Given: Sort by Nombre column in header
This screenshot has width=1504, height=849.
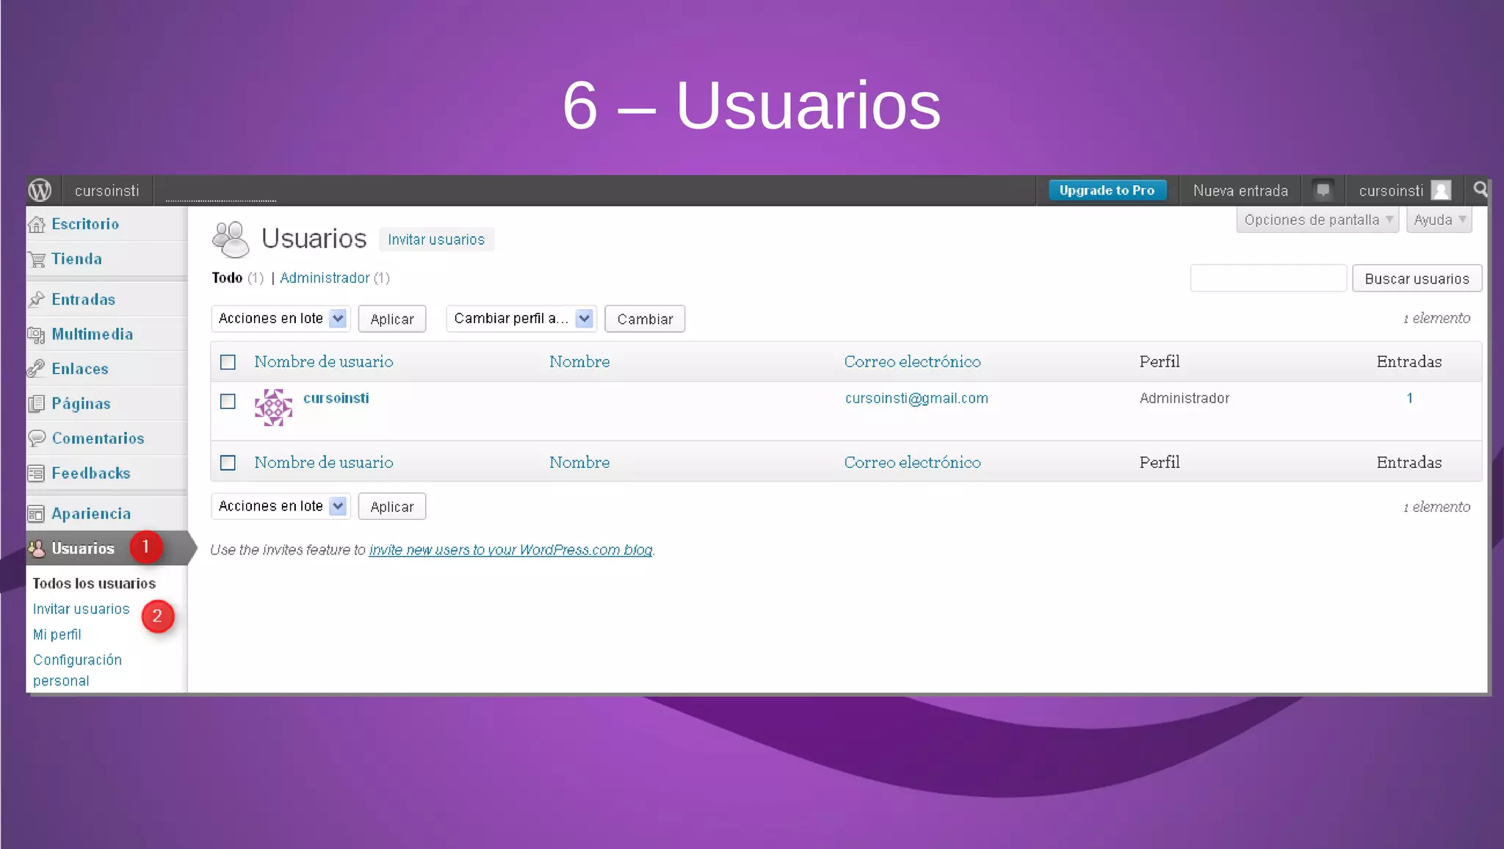Looking at the screenshot, I should tap(579, 361).
